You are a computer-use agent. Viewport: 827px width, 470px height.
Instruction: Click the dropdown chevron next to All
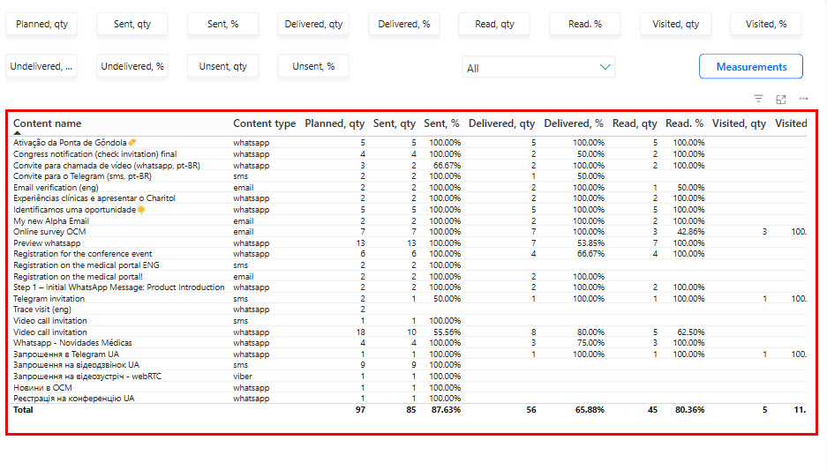605,67
